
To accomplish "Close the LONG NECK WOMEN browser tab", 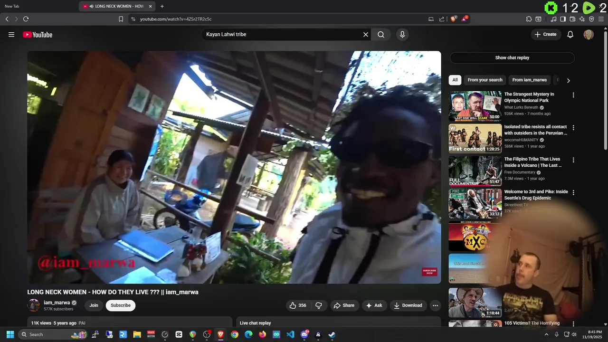I will [x=151, y=6].
